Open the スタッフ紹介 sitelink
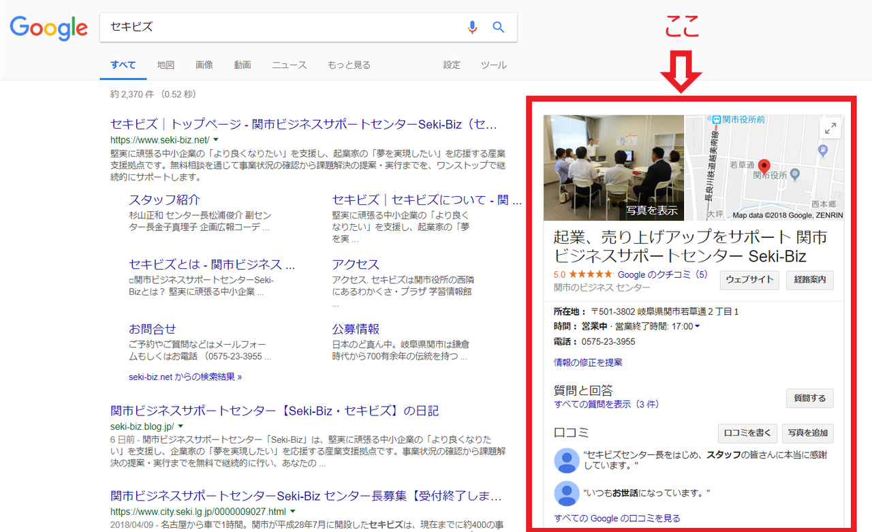 tap(164, 200)
